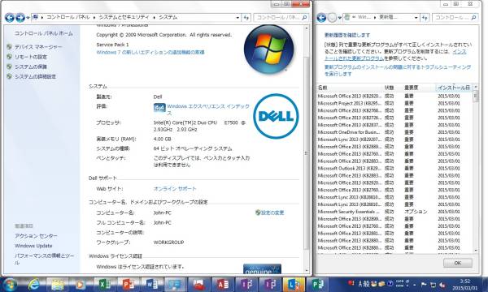
Task: Open Windows Media Player taskbar icon
Action: click(x=81, y=284)
